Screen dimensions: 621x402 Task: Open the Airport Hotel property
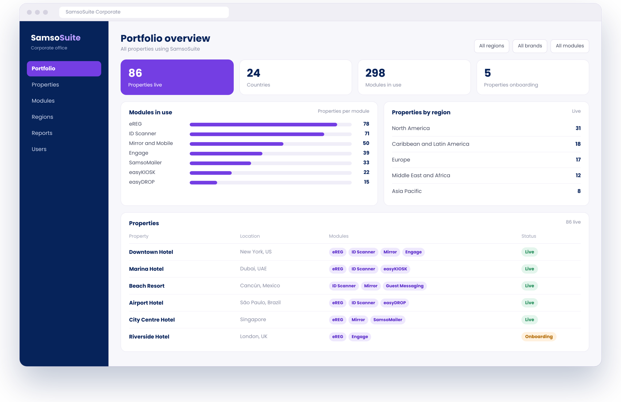point(146,303)
